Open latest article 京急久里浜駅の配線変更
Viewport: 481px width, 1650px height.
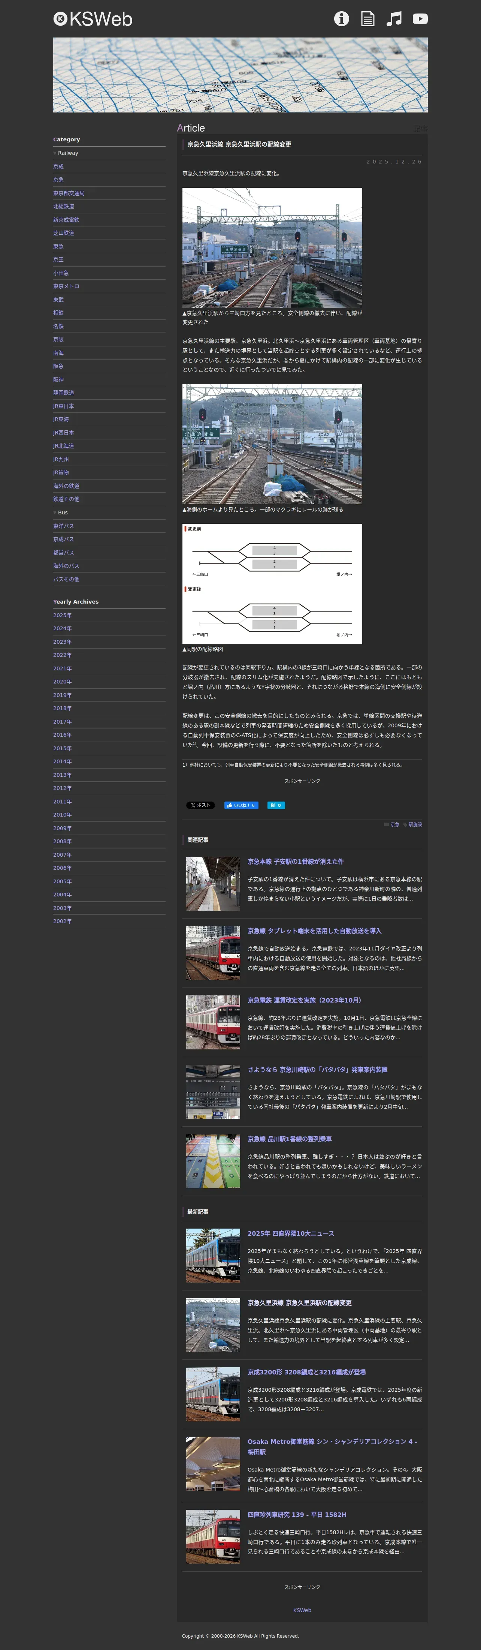299,1303
